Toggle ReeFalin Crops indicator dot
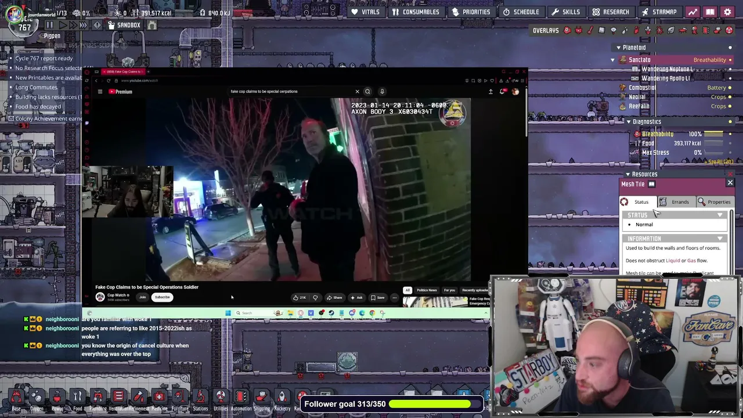This screenshot has width=743, height=418. tap(730, 106)
